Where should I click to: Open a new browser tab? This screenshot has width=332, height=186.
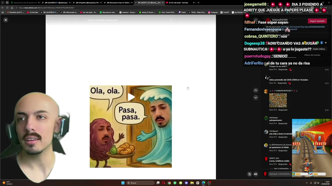pyautogui.click(x=198, y=3)
